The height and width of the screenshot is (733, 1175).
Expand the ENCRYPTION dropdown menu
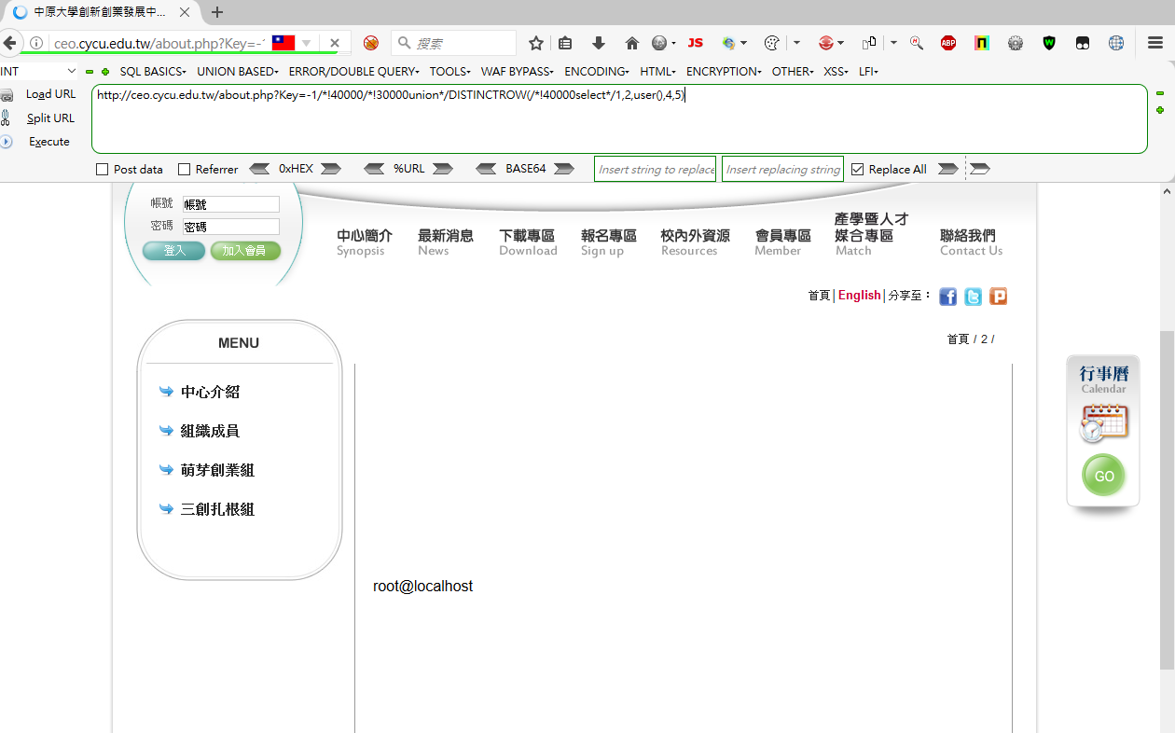pyautogui.click(x=724, y=71)
